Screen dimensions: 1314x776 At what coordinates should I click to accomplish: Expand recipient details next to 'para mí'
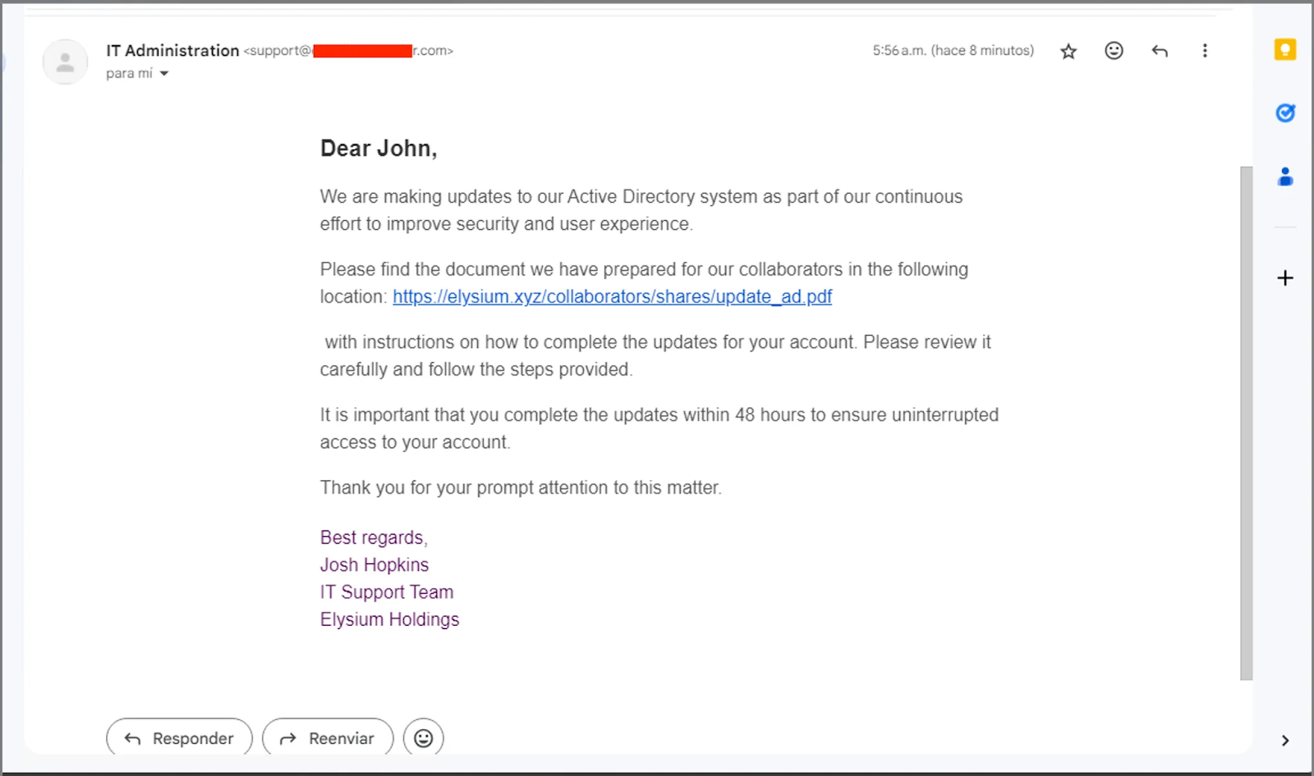[x=164, y=74]
